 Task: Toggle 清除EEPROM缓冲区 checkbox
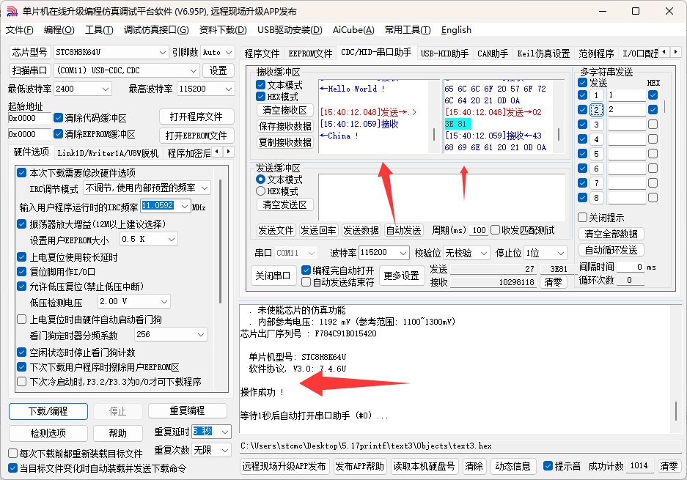(58, 133)
